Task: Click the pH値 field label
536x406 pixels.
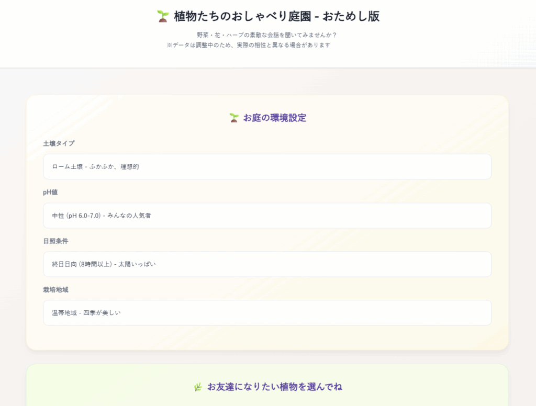Action: [50, 192]
